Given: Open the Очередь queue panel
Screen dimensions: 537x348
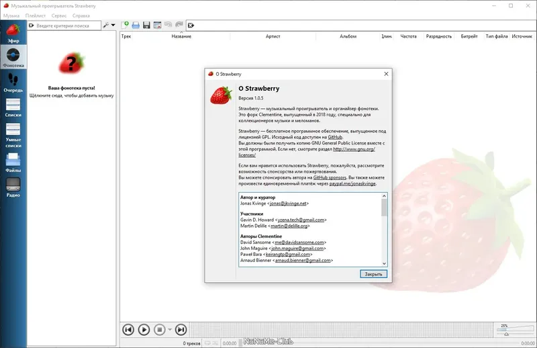Looking at the screenshot, I should (x=13, y=82).
